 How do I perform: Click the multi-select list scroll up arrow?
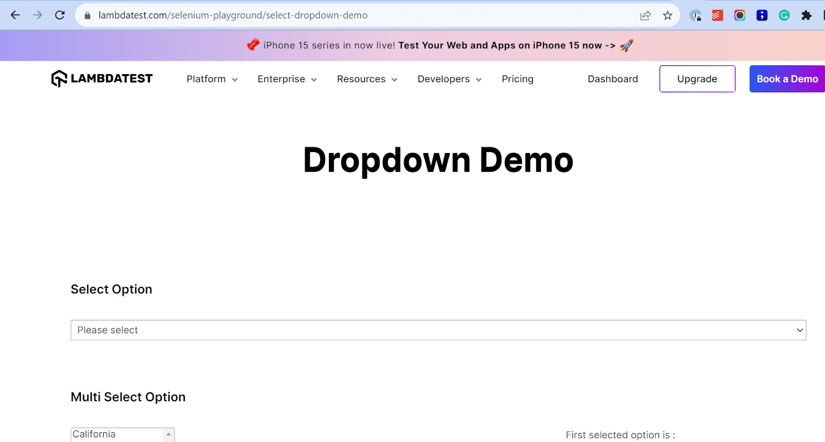[x=169, y=434]
